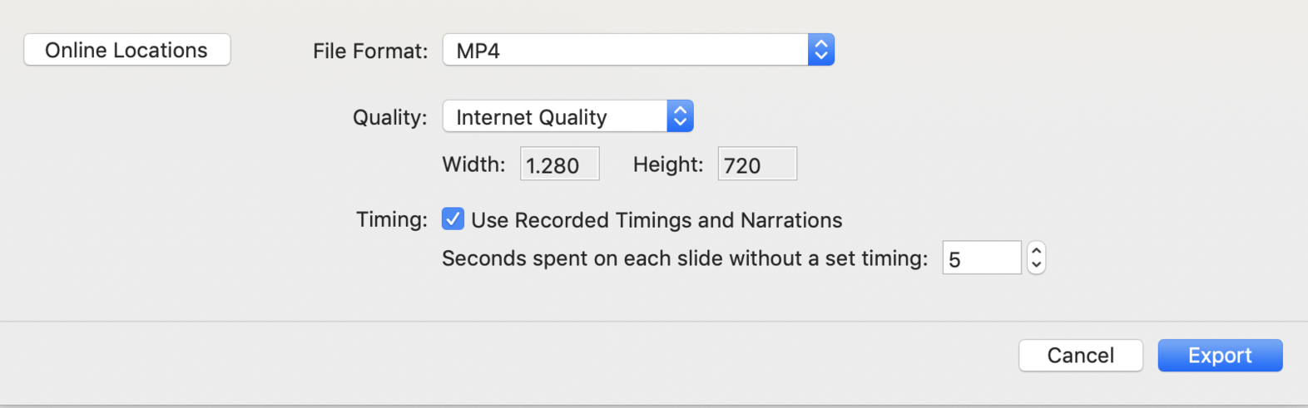The image size is (1308, 408).
Task: Click the Height field showing 720
Action: 757,165
